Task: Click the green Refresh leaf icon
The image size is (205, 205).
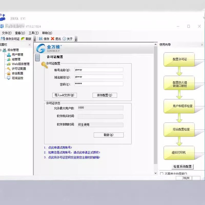Action: click(23, 39)
